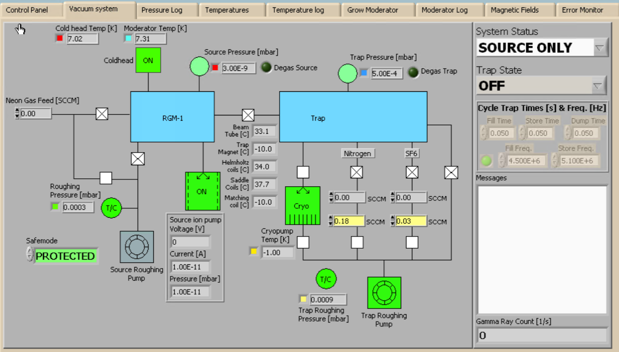Click the Source Pressure gauge circle

[x=199, y=67]
